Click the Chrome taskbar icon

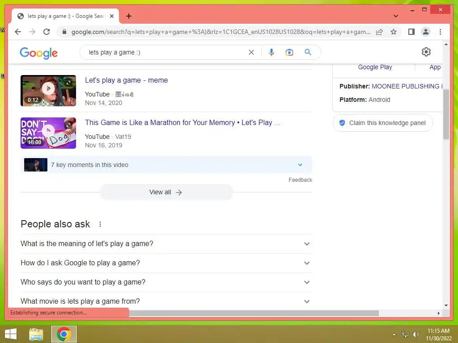64,334
